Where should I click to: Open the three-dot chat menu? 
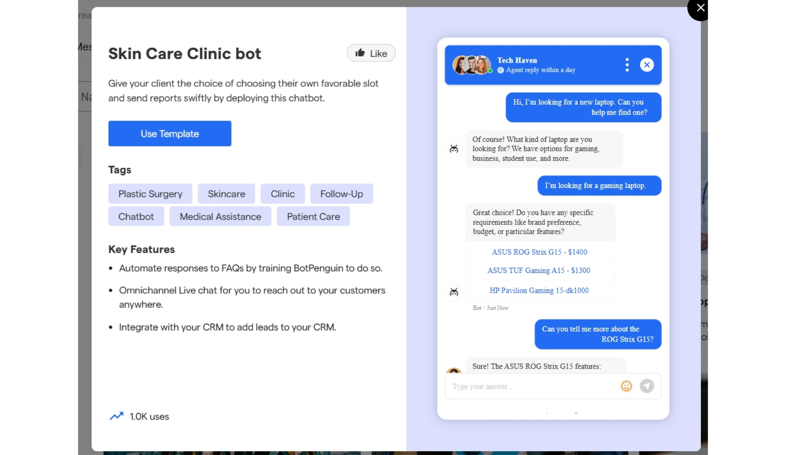click(627, 65)
